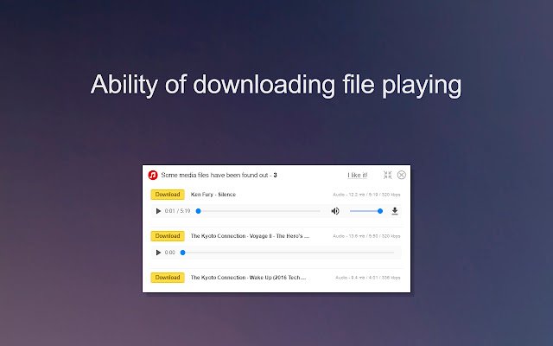
Task: Seek on the Voyage II track progress bar
Action: (x=288, y=253)
